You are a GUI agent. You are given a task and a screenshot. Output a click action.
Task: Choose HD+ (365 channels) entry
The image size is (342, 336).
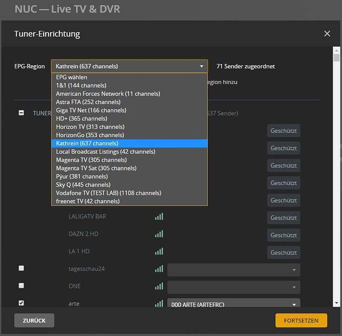(x=129, y=119)
